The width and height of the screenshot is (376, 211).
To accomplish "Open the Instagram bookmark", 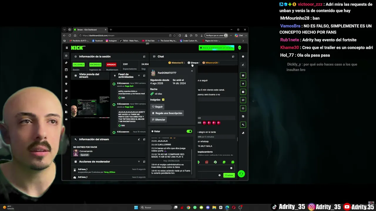I will point(111,41).
